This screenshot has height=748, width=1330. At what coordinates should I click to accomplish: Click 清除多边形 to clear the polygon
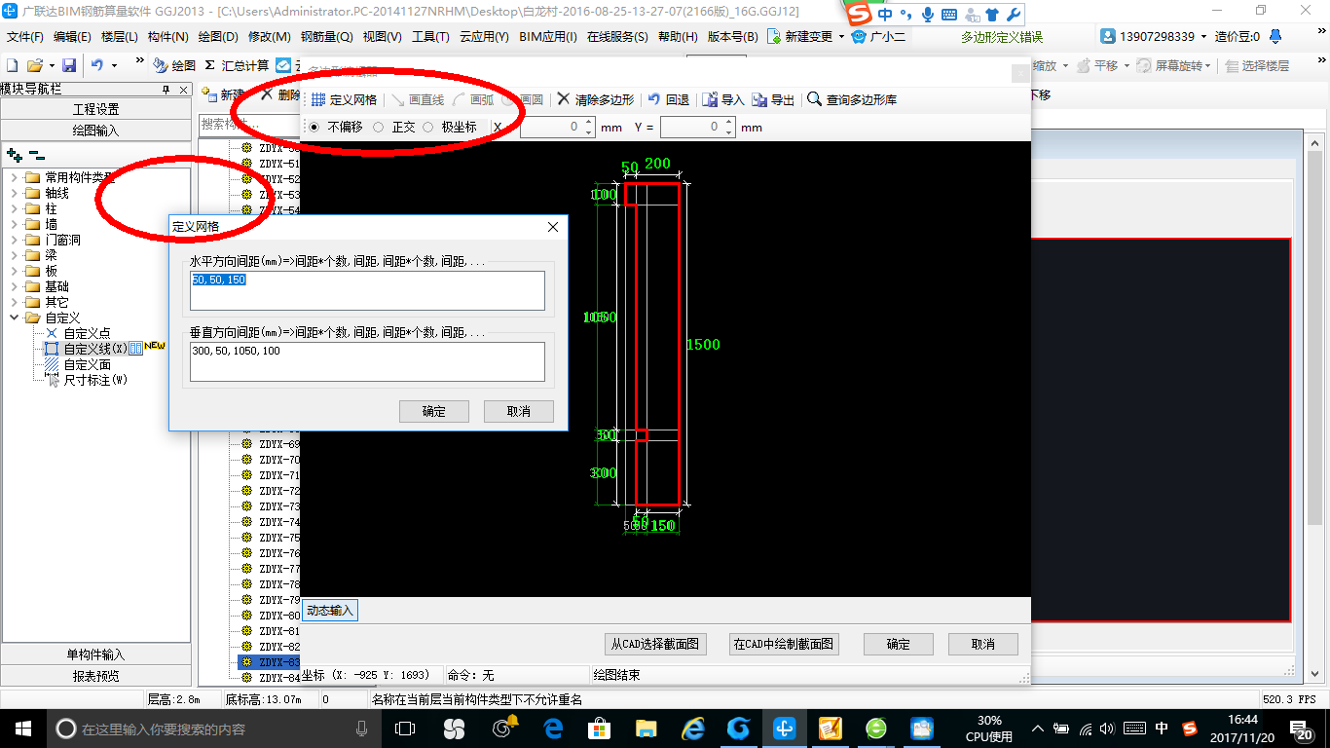point(596,99)
